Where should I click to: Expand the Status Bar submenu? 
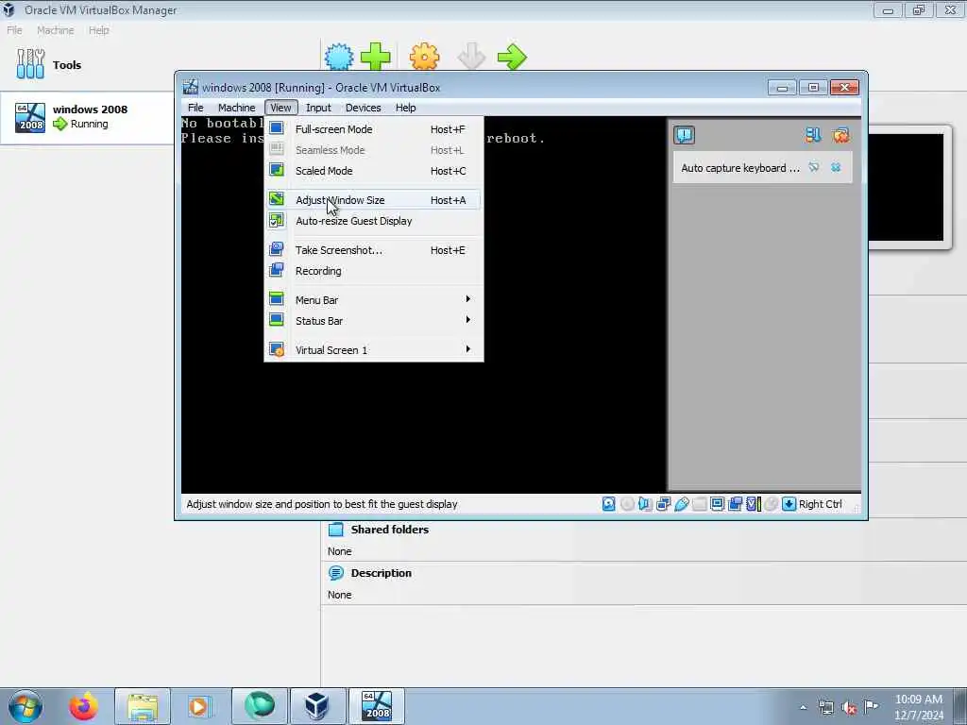(x=374, y=321)
